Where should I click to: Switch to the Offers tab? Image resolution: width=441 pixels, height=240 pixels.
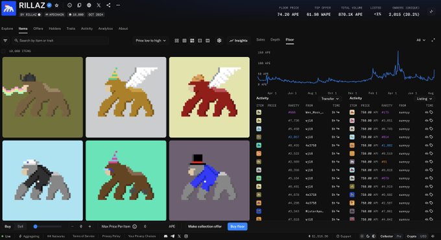pos(38,29)
